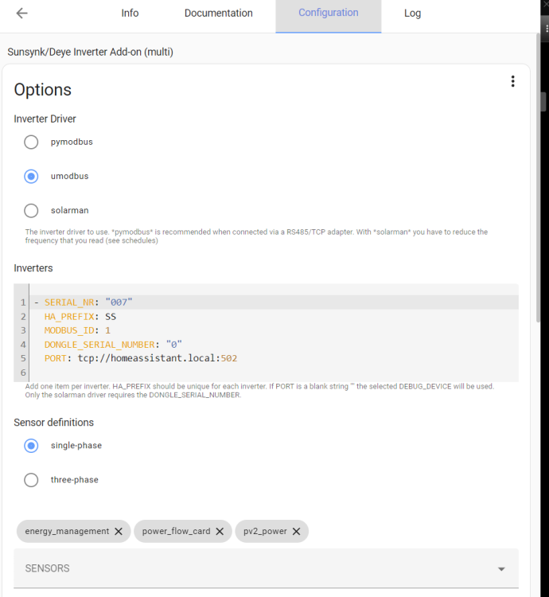
Task: Click the energy_management chip label
Action: coord(67,531)
